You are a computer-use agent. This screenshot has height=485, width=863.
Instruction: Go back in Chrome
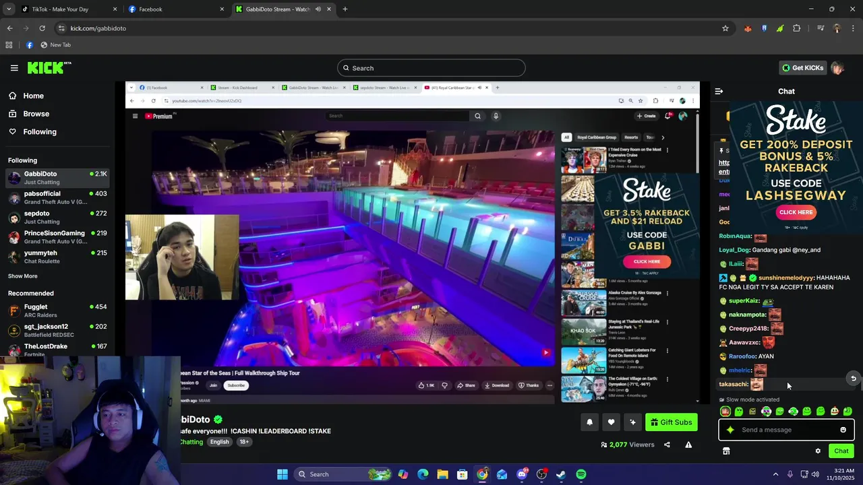(9, 28)
